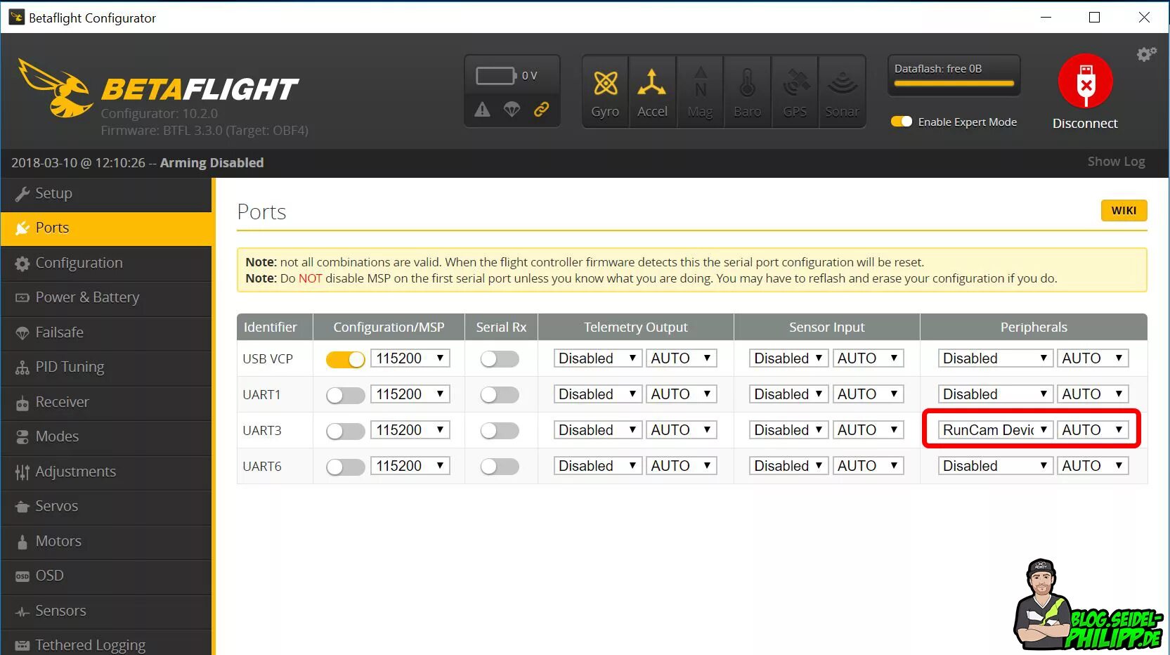This screenshot has width=1170, height=655.
Task: Click the Modes icon in sidebar
Action: 22,437
